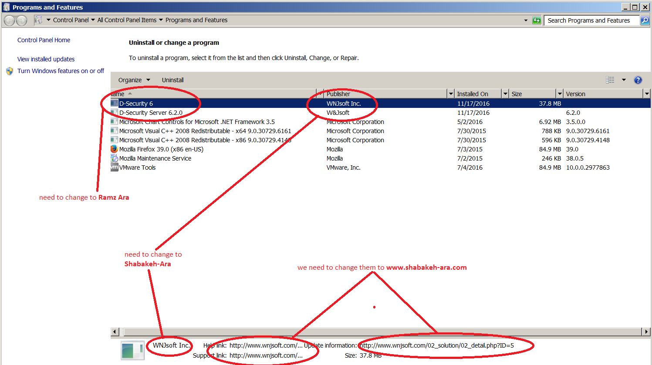Open the address bar history dropdown
Viewport: 652px width, 365px height.
[x=526, y=20]
